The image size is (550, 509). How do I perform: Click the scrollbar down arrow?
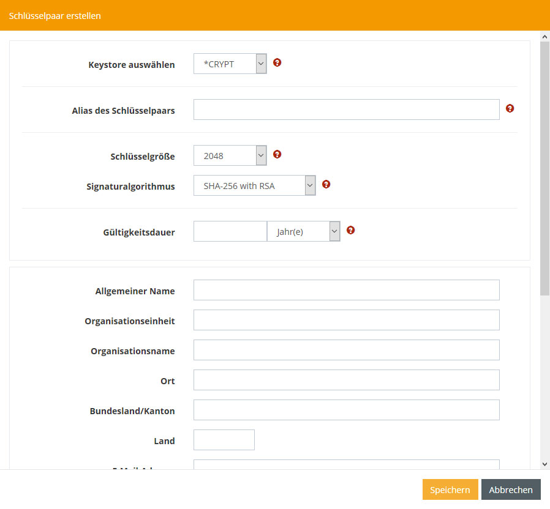tap(544, 464)
